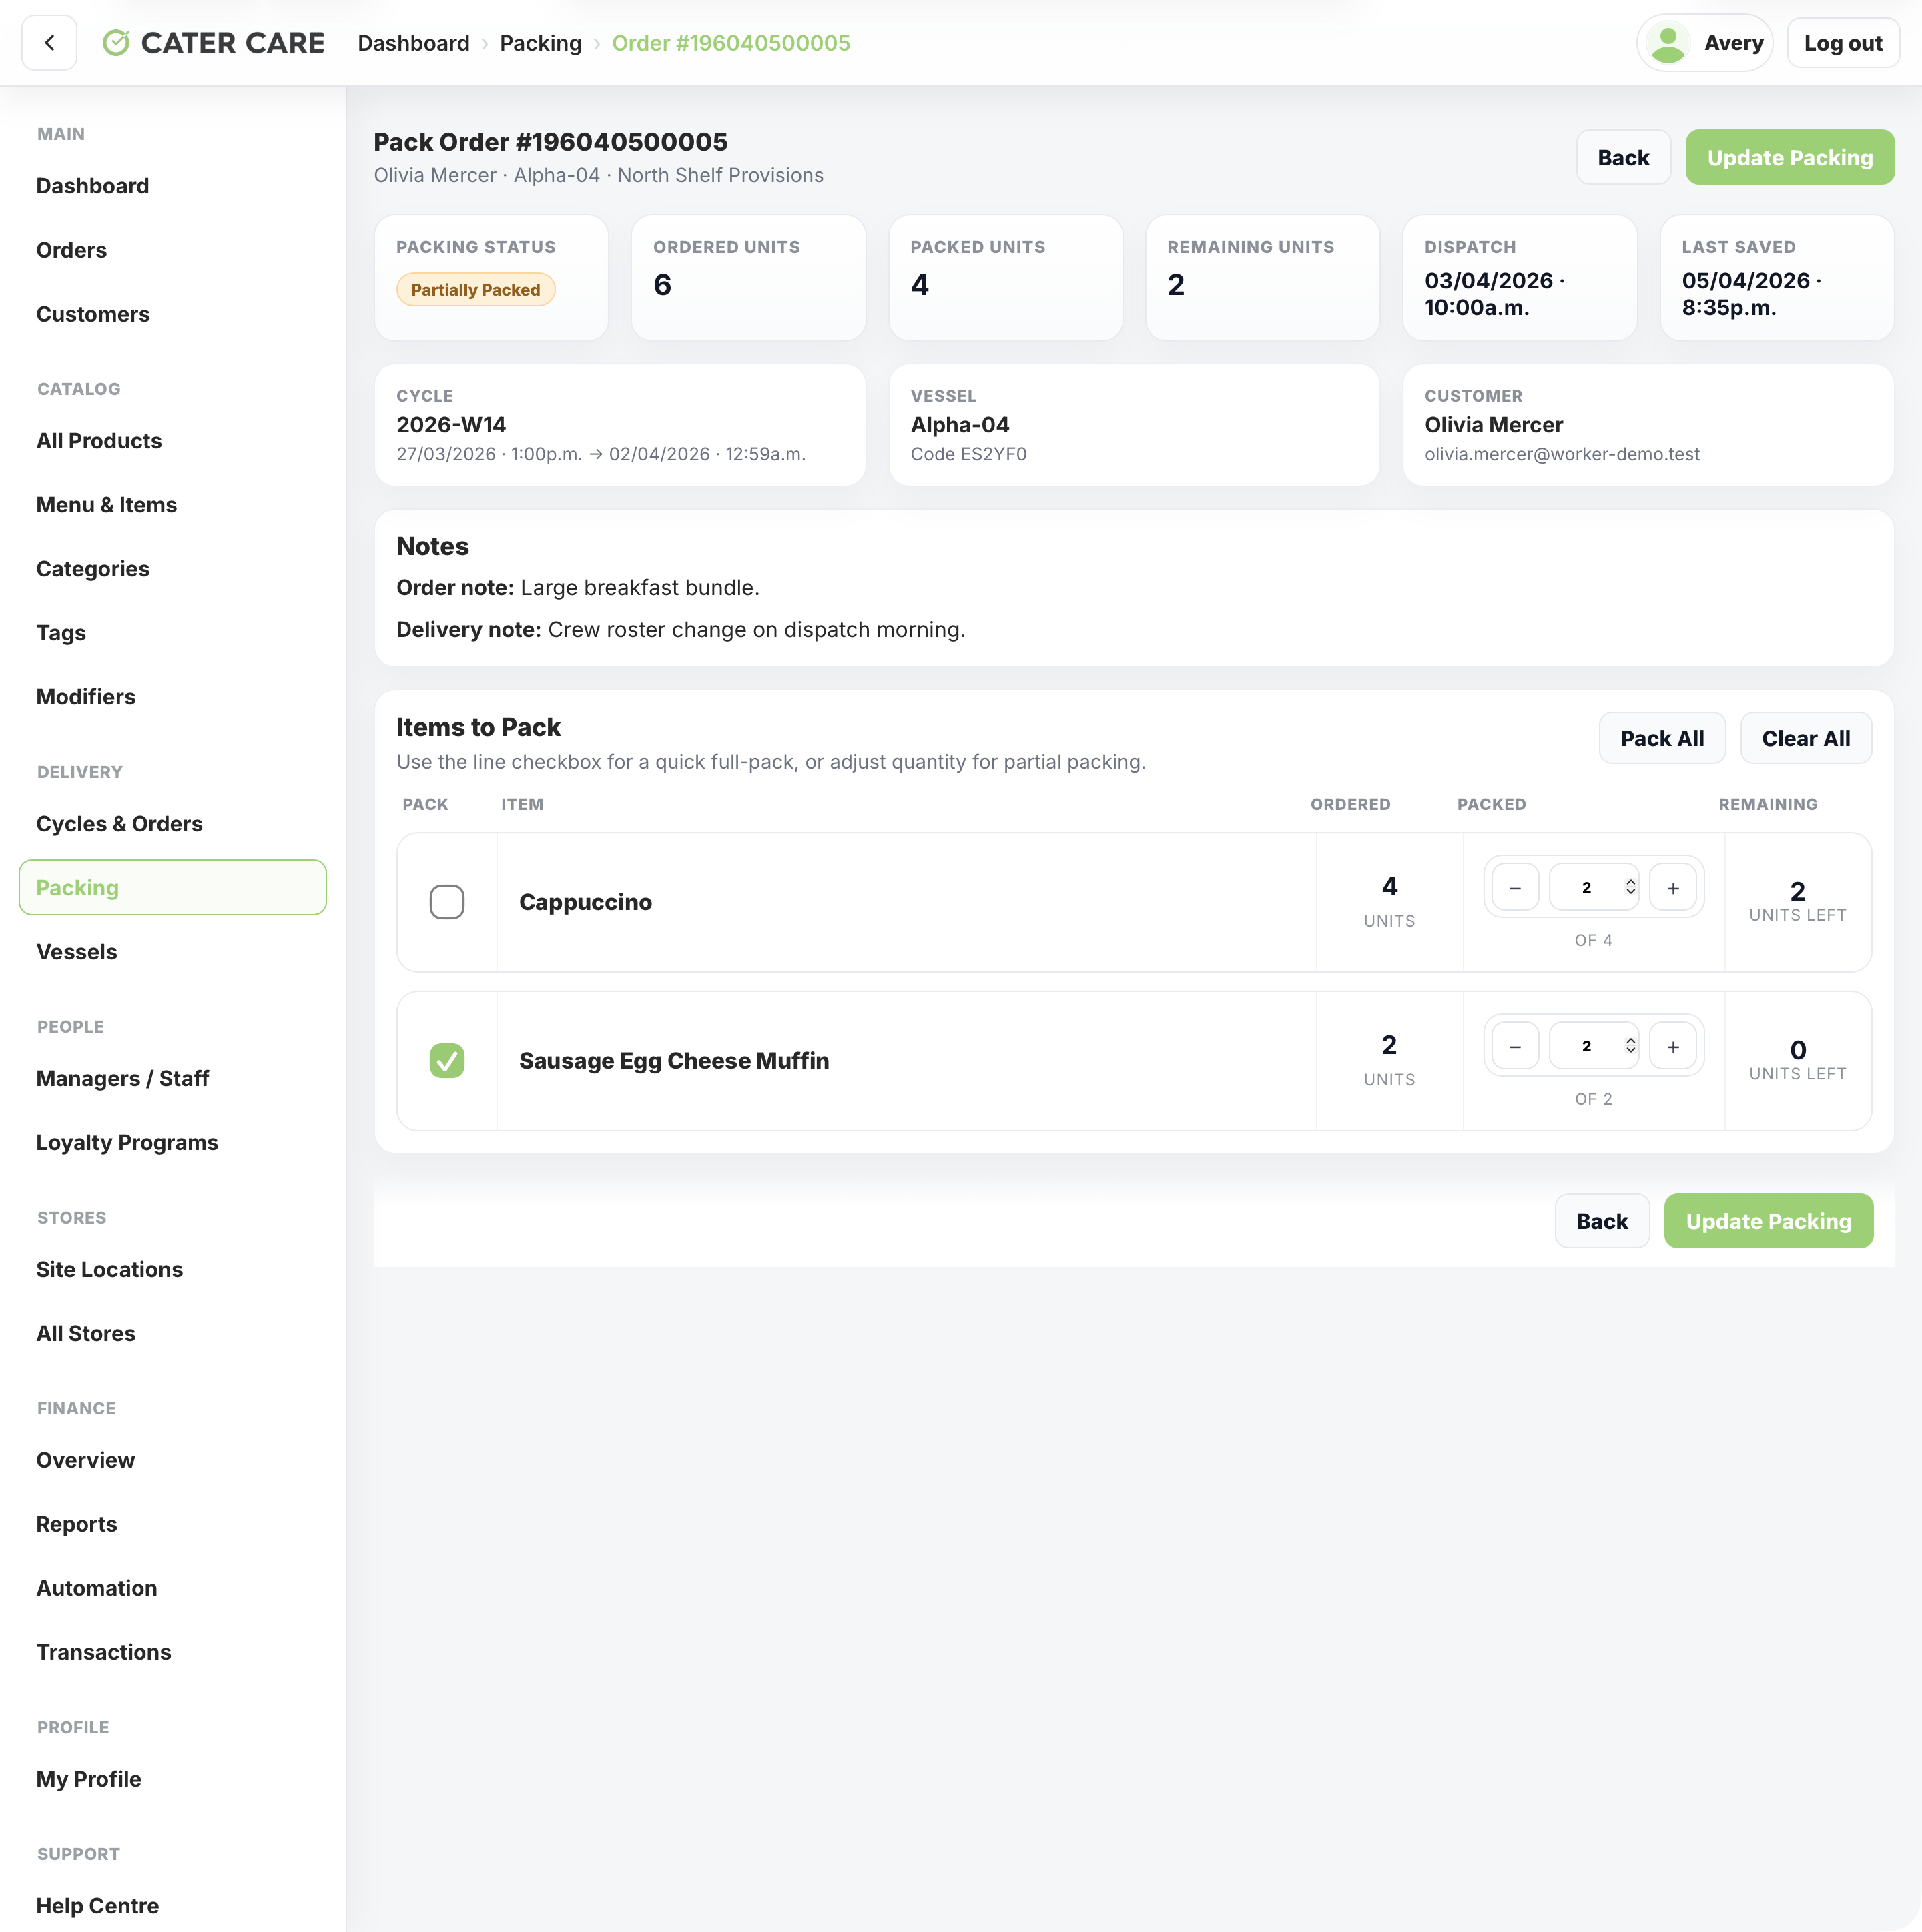Click Pack All button

[1662, 738]
